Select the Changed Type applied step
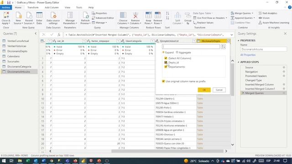This screenshot has height=164, width=292. (x=263, y=80)
